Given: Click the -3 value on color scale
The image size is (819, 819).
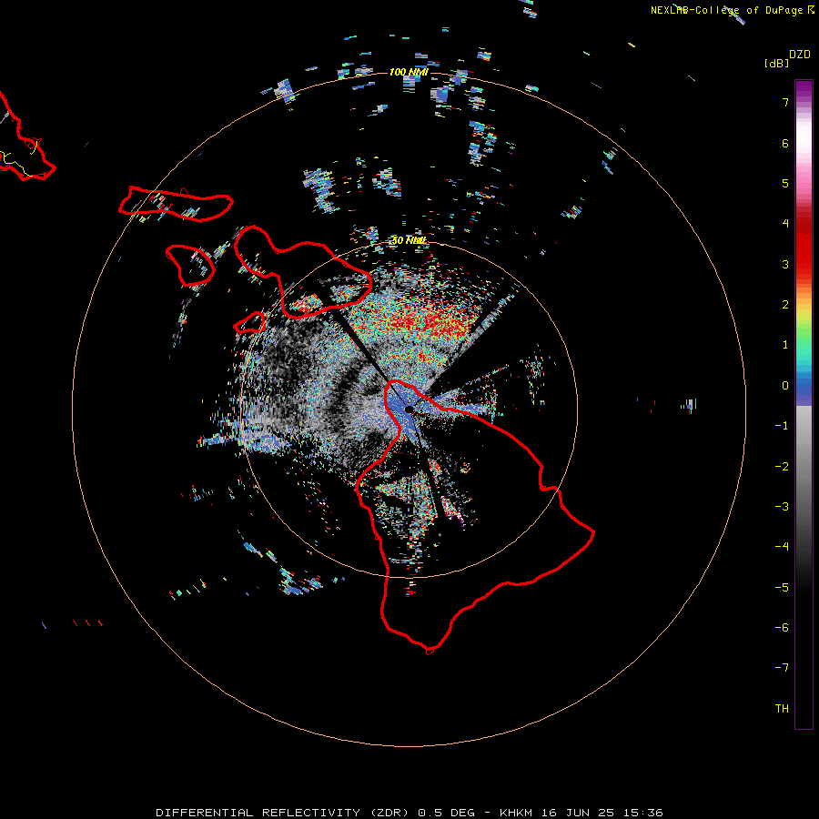Looking at the screenshot, I should [782, 507].
